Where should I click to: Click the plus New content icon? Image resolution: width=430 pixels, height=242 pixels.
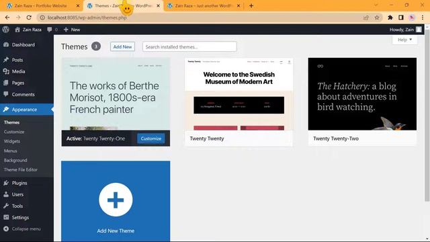pos(66,30)
